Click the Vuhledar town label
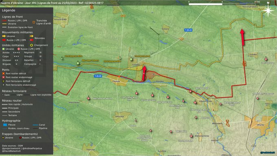Viewport: 277px width, 156px height. [x=136, y=65]
